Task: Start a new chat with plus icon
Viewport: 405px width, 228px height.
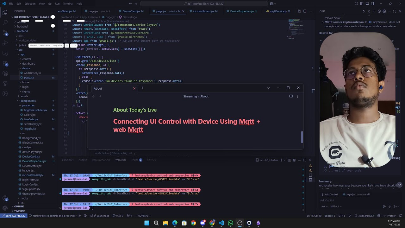Action: tap(374, 11)
